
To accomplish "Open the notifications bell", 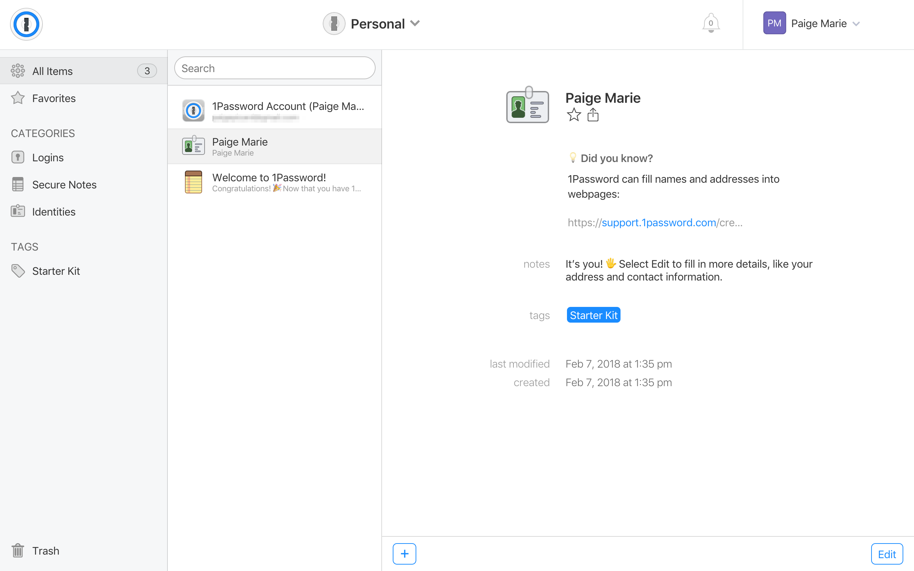I will tap(710, 24).
